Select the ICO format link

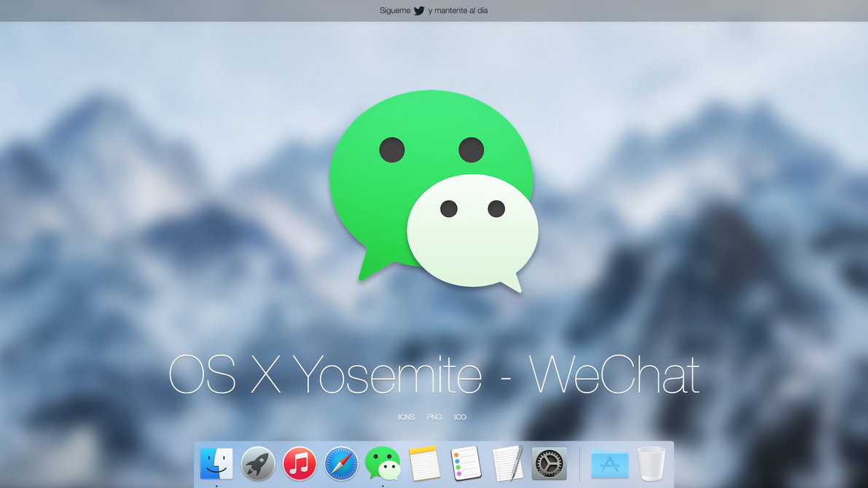(x=460, y=417)
